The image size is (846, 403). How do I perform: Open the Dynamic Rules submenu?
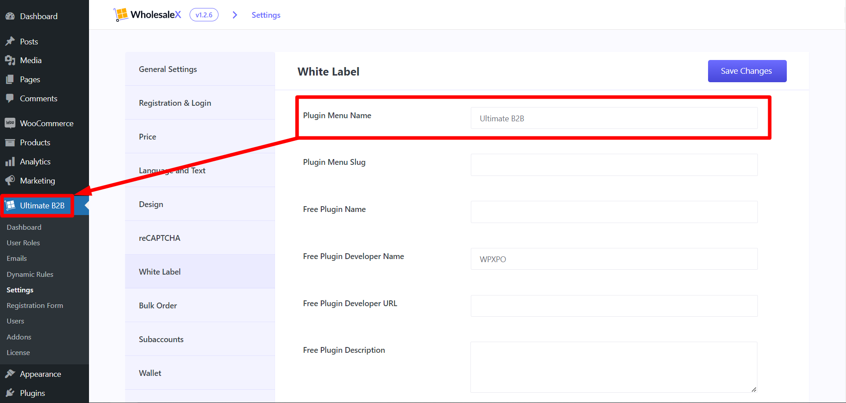(x=30, y=274)
